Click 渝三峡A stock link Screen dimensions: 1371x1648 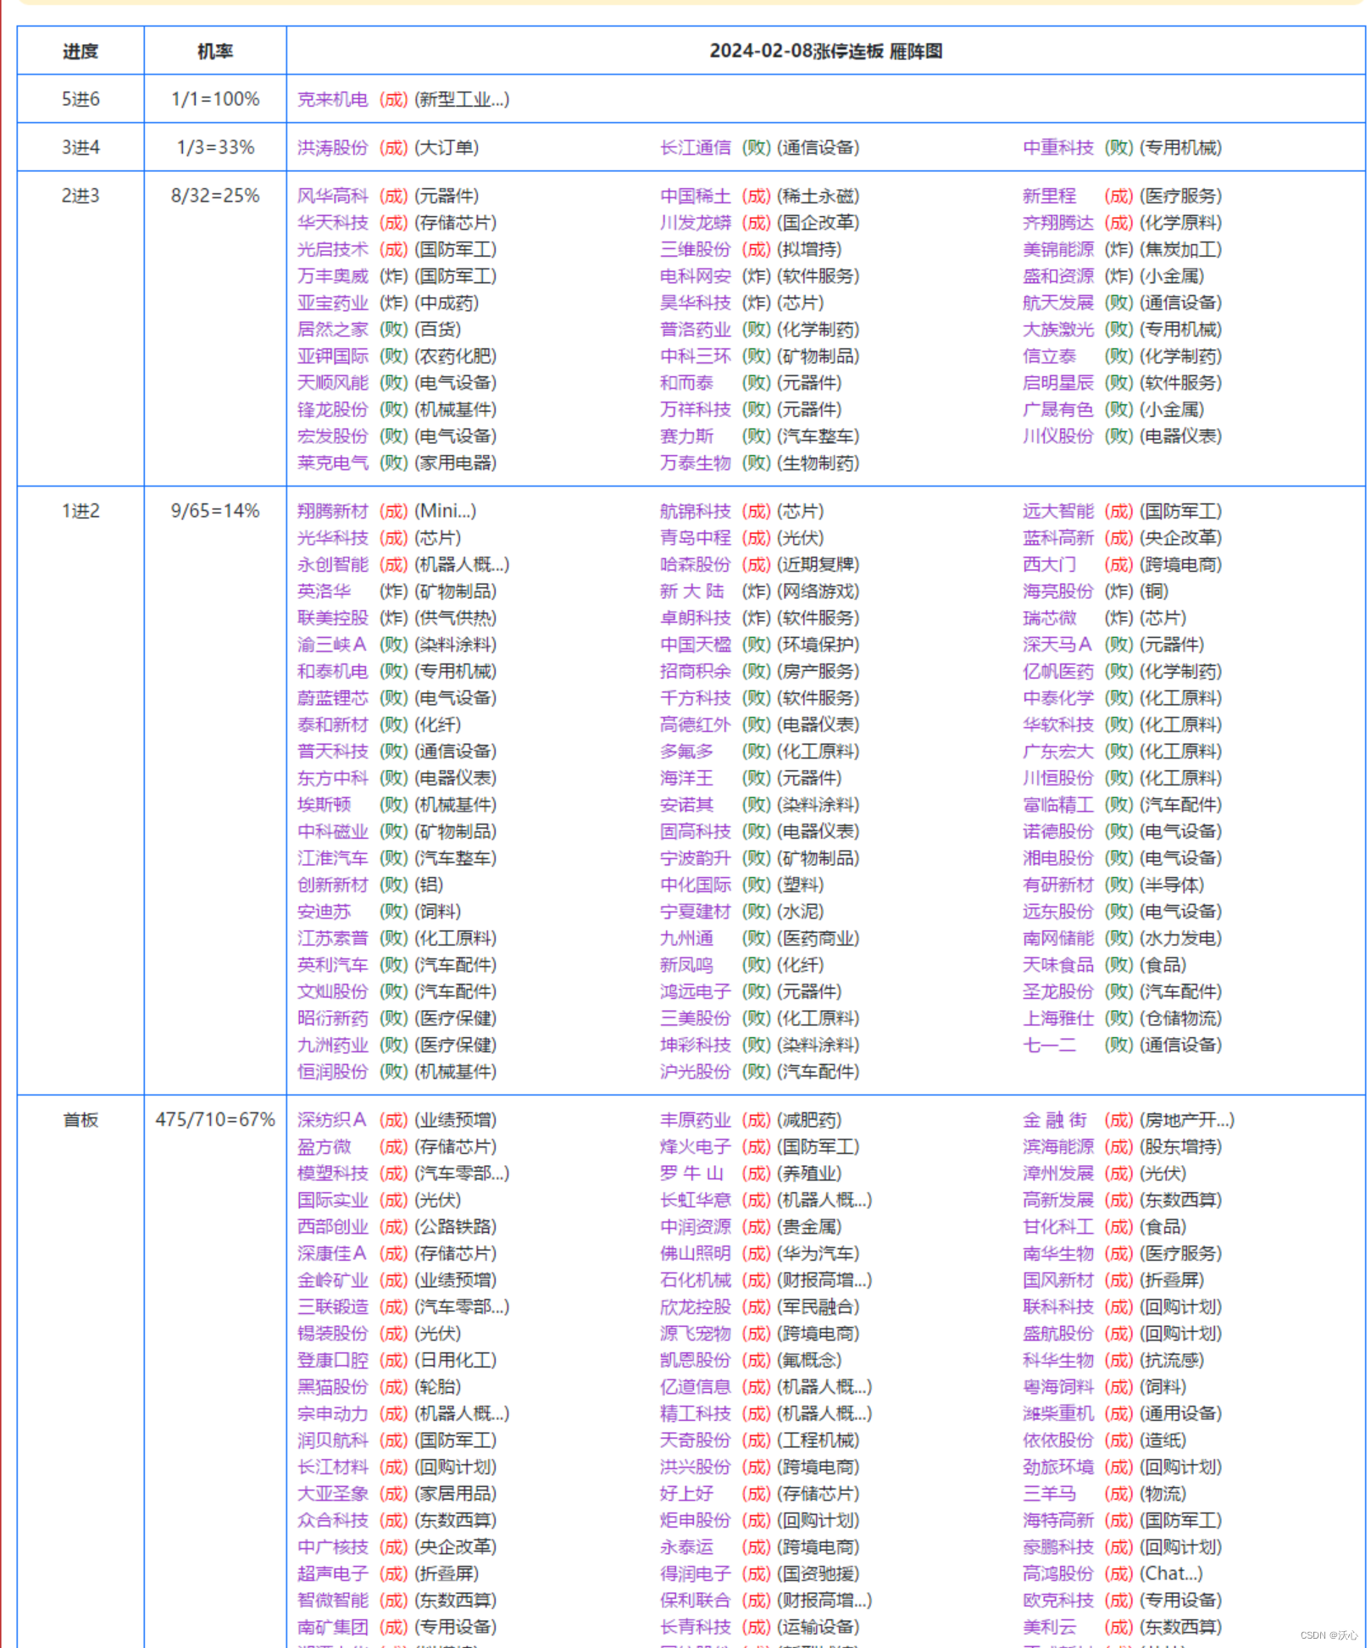click(331, 644)
